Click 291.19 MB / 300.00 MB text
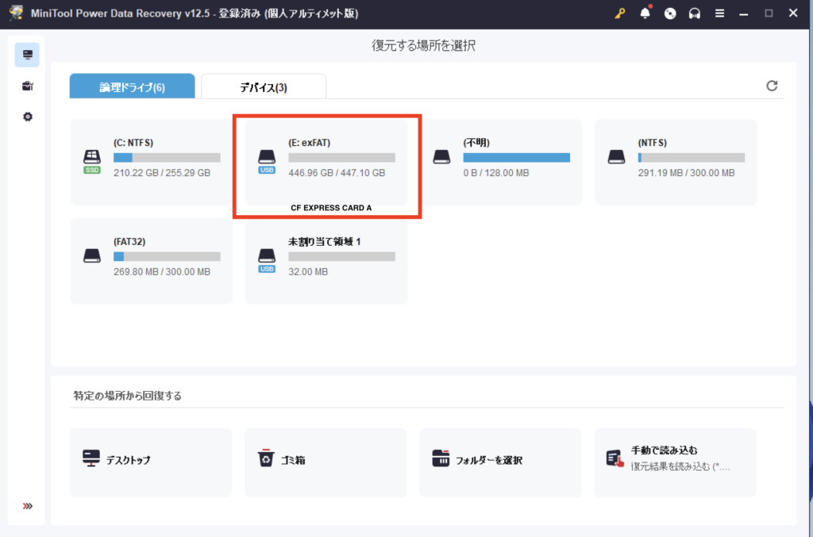This screenshot has height=537, width=813. pos(687,173)
